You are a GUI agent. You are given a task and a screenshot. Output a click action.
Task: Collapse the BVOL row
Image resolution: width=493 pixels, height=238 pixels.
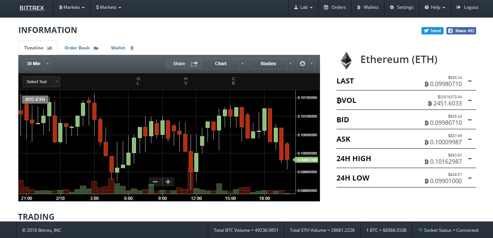click(x=470, y=100)
